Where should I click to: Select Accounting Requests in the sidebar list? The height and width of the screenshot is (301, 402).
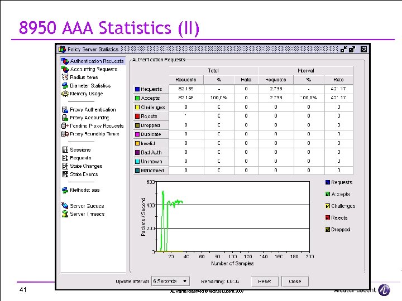coord(94,69)
